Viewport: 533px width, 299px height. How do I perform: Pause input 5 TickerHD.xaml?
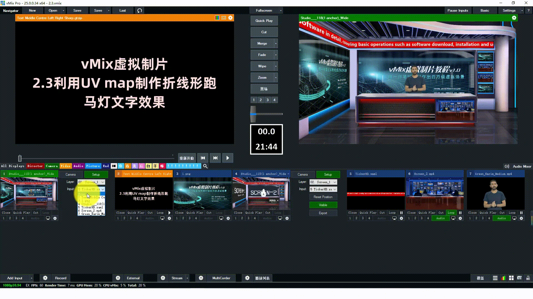tap(401, 213)
